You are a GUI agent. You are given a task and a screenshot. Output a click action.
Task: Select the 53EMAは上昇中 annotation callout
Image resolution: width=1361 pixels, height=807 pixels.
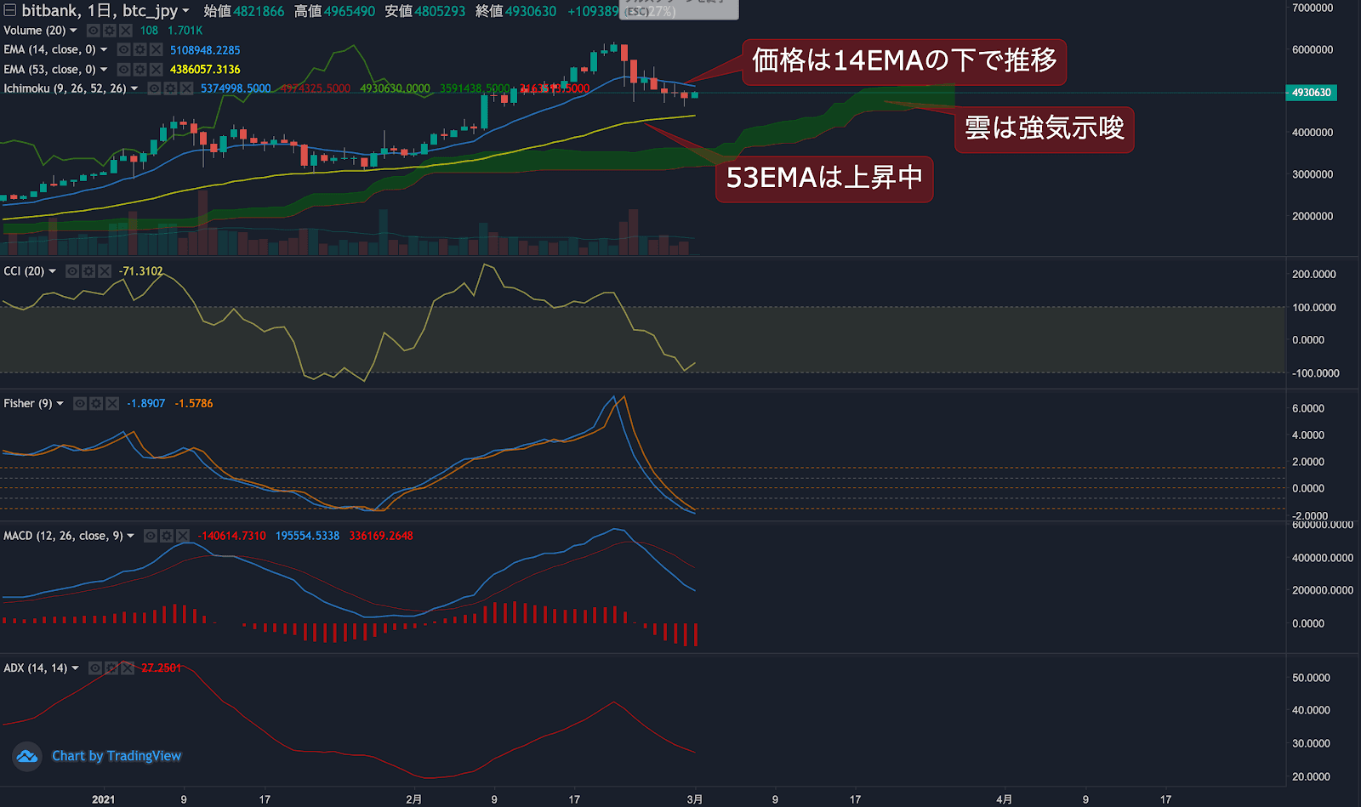(x=823, y=179)
